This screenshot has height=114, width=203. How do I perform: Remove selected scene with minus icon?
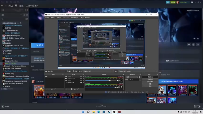[49, 89]
